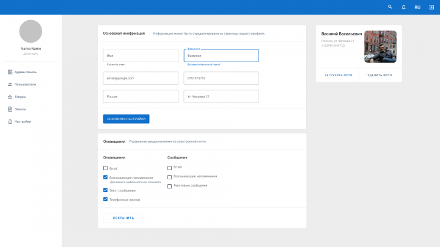Click the Настройки lock icon
440x247 pixels.
(10, 121)
